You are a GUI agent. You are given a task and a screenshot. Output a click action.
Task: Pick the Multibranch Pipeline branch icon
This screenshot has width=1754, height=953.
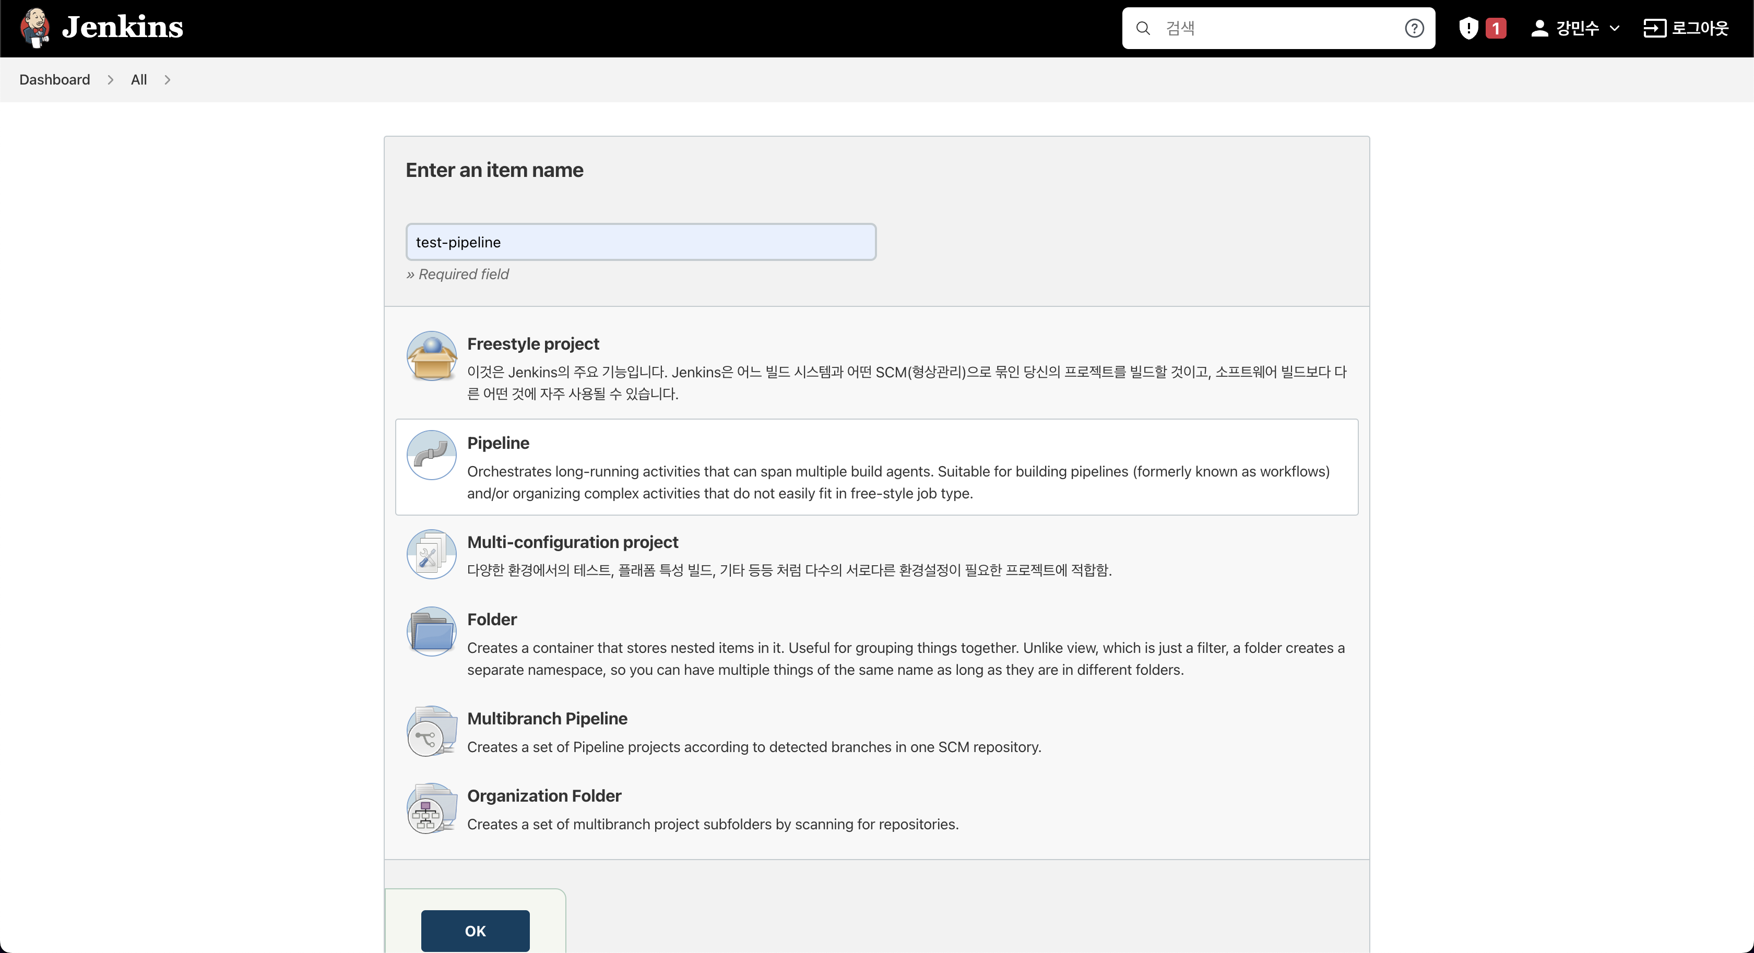pos(431,731)
